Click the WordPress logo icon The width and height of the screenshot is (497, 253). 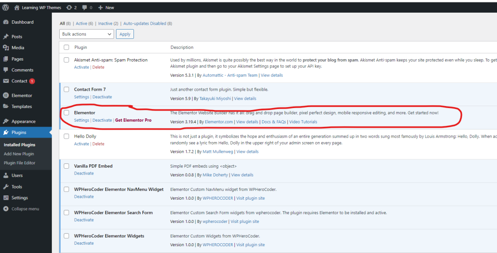tap(5, 8)
